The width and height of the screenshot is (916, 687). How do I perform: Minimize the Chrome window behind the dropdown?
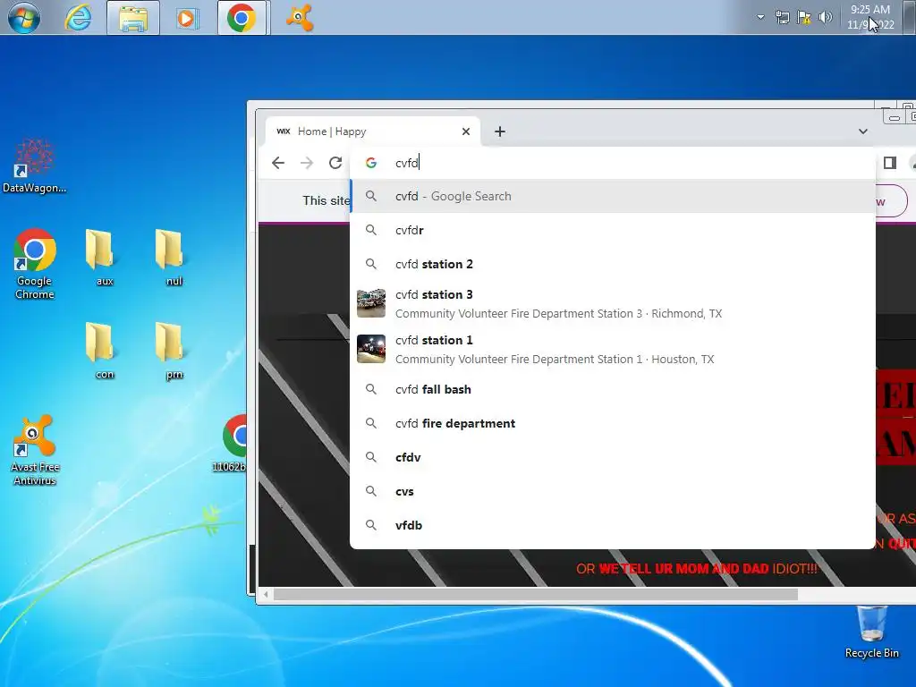[x=894, y=117]
